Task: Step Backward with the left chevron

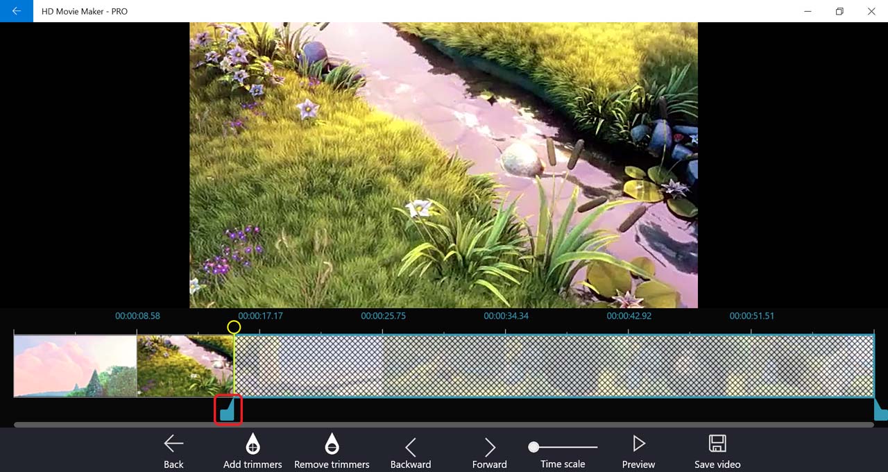Action: click(x=411, y=447)
